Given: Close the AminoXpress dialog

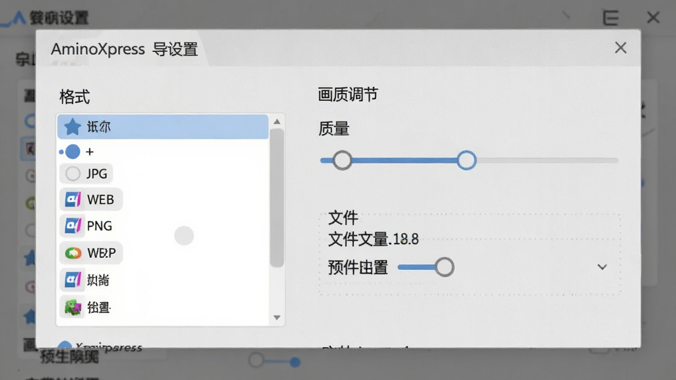Looking at the screenshot, I should click(x=621, y=47).
